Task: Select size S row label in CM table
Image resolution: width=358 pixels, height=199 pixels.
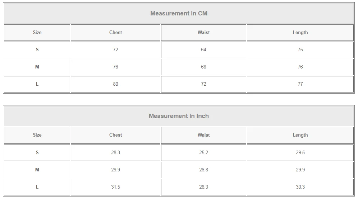Action: coord(37,50)
